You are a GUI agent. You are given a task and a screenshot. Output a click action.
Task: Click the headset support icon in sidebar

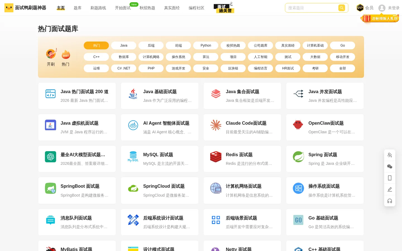tap(390, 201)
